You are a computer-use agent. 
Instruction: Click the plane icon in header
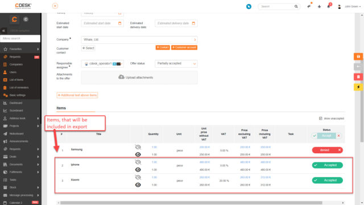[319, 6]
